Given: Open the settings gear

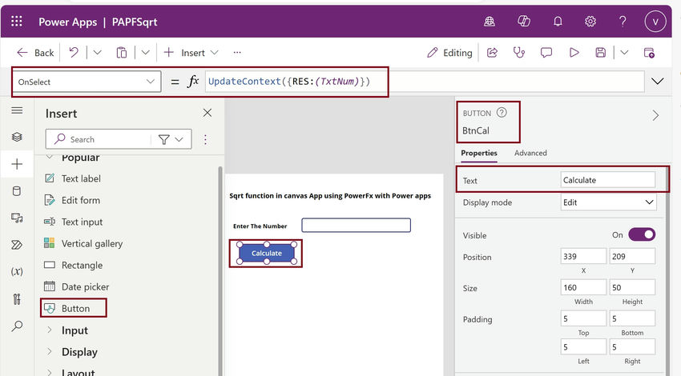Looking at the screenshot, I should (x=590, y=22).
